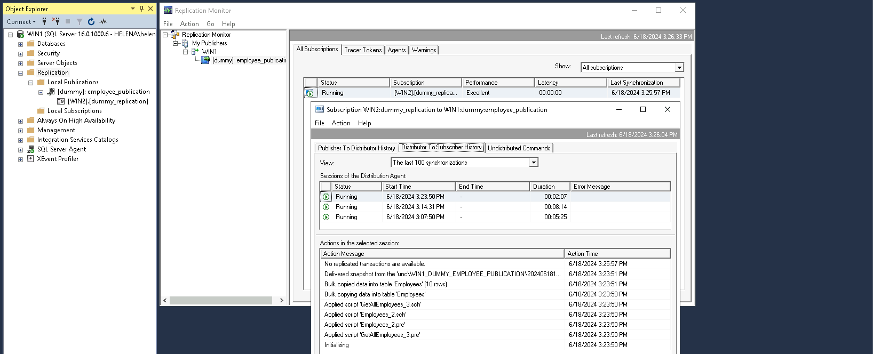The height and width of the screenshot is (354, 873).
Task: Collapse the Replication folder node
Action: pyautogui.click(x=21, y=73)
